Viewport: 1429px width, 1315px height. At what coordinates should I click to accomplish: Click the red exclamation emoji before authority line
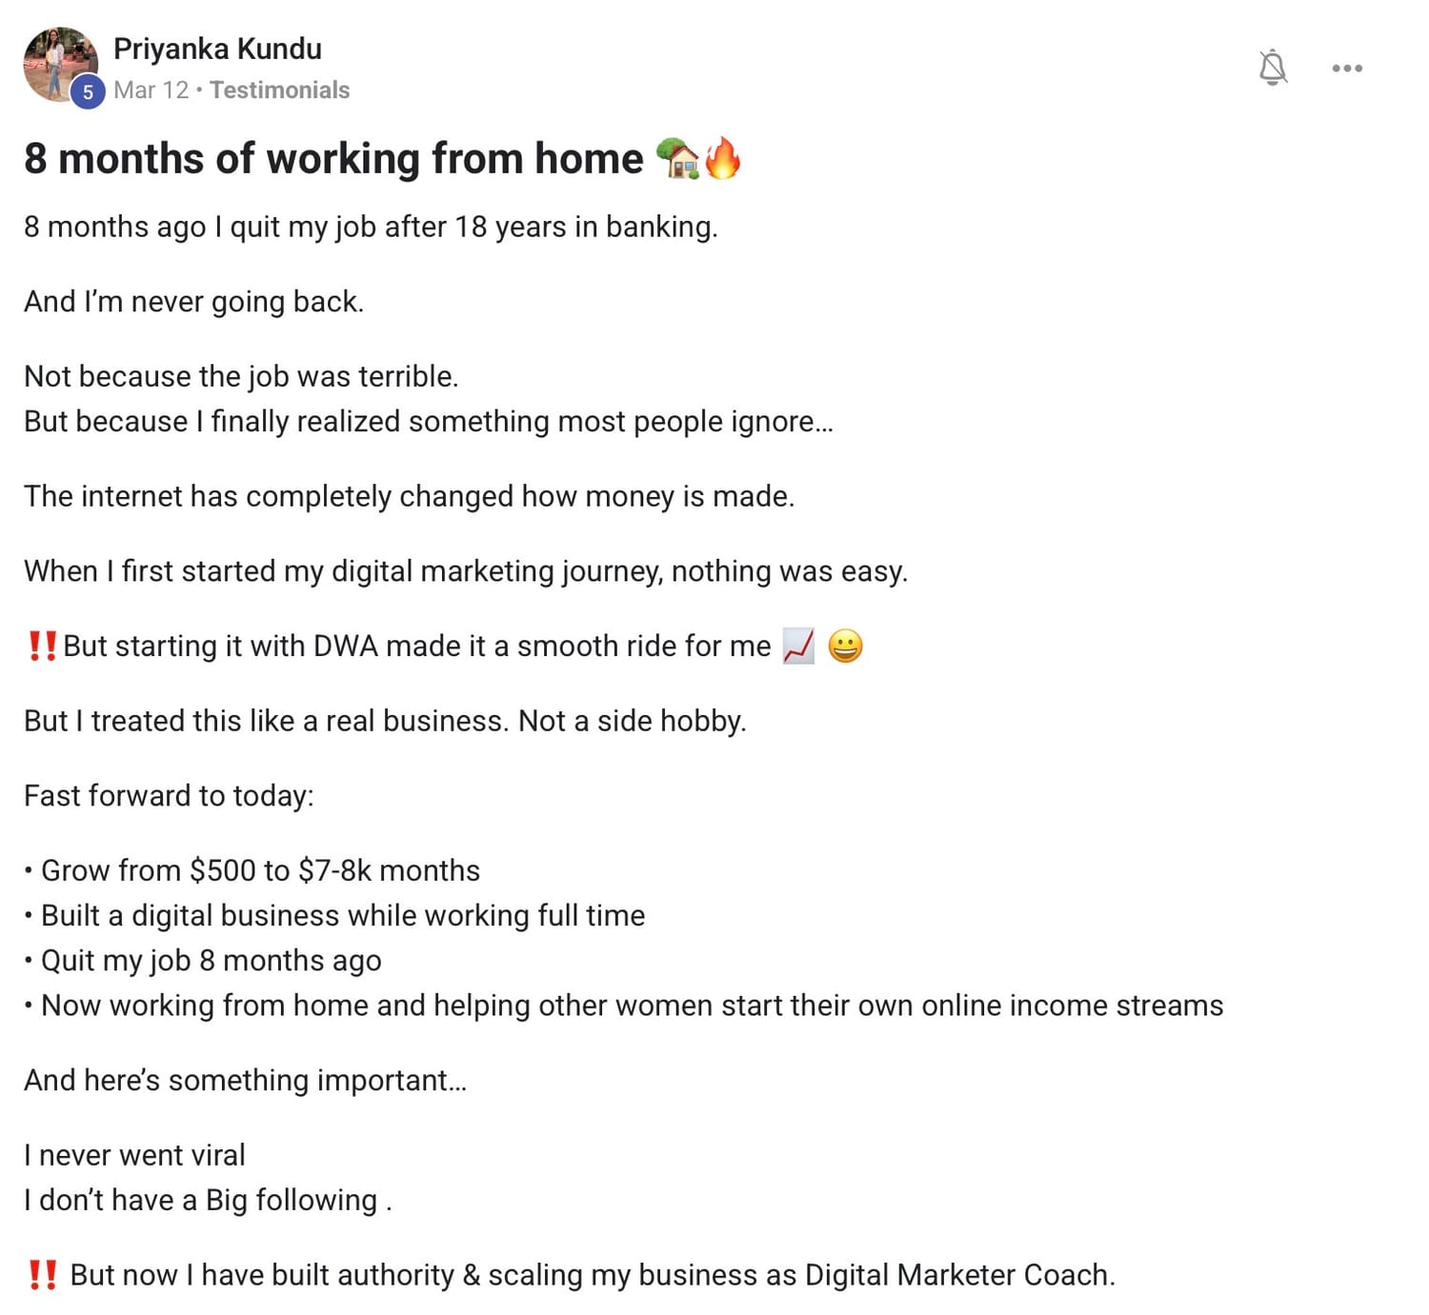(x=42, y=1274)
